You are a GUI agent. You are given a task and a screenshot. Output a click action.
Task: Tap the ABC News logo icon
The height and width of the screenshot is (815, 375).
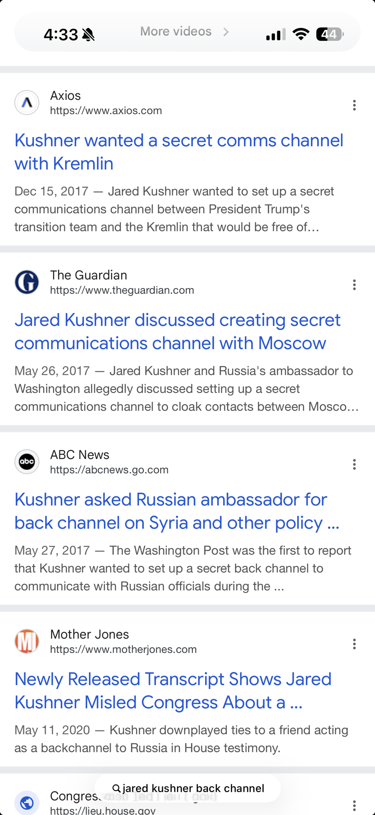[27, 462]
